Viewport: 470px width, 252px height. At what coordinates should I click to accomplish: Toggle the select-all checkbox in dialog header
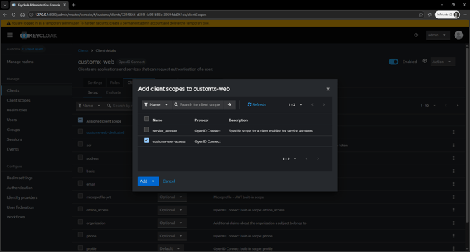tap(147, 119)
